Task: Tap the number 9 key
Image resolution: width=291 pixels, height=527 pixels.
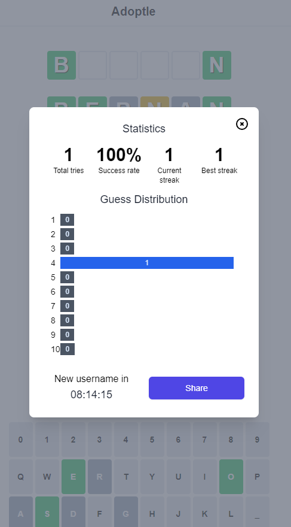Action: click(258, 440)
